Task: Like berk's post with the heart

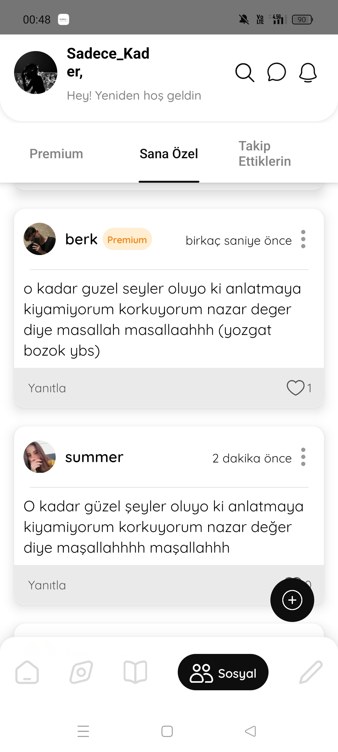Action: point(295,388)
